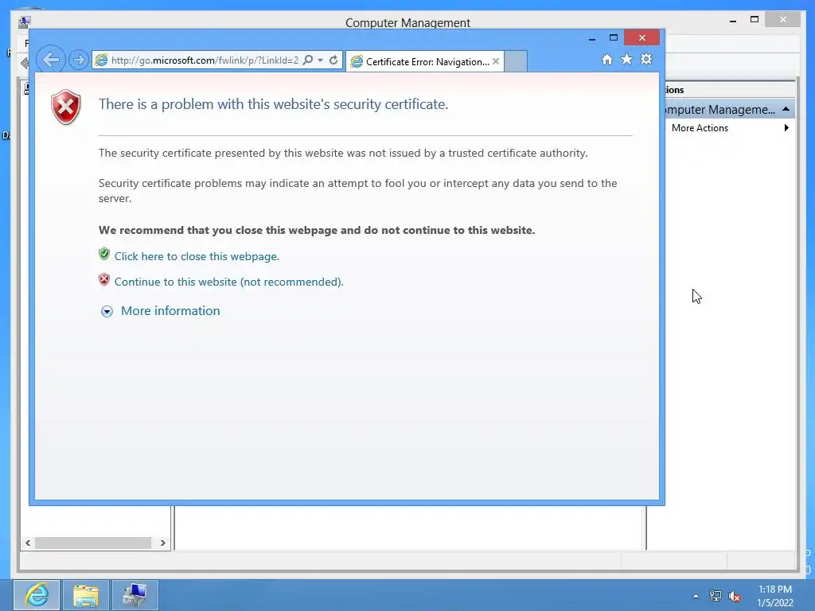The height and width of the screenshot is (611, 815).
Task: Open a new blank browser tab
Action: click(x=516, y=61)
